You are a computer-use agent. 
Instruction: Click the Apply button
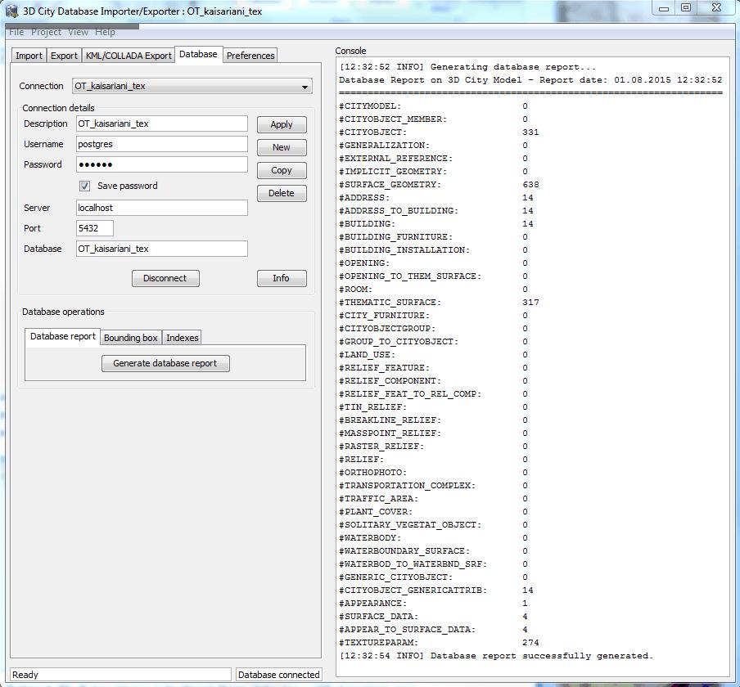coord(282,124)
